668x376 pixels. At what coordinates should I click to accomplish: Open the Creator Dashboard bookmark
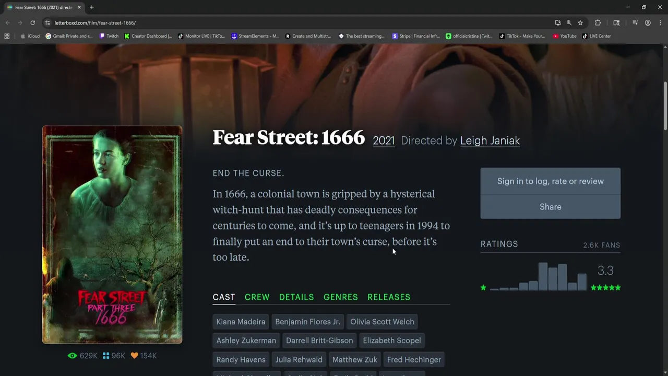tap(148, 36)
